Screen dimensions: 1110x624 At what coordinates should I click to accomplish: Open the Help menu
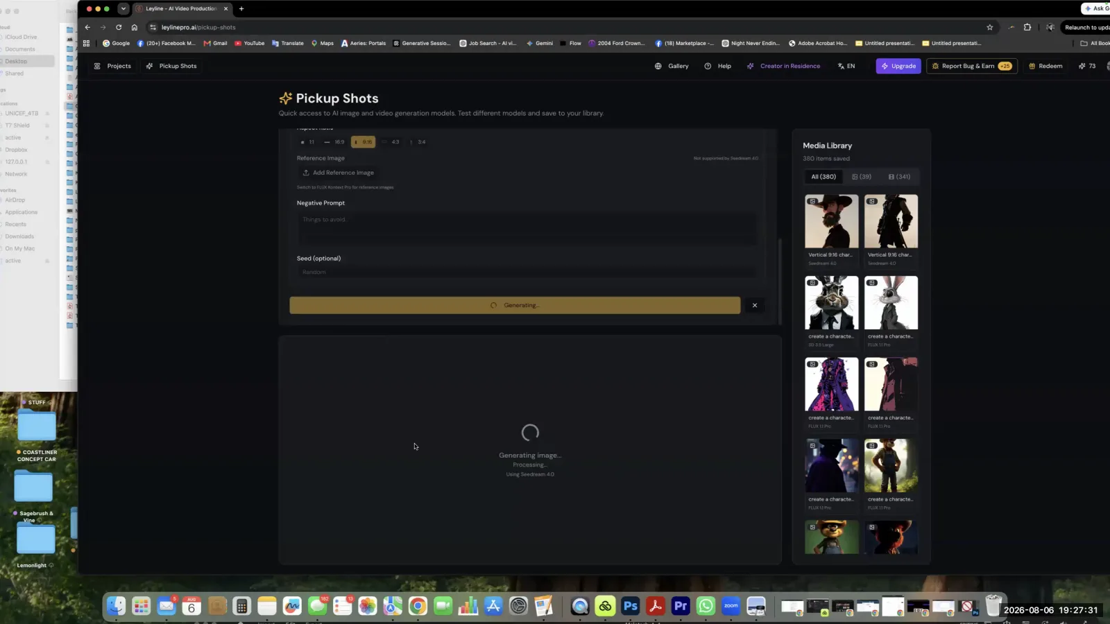[717, 66]
